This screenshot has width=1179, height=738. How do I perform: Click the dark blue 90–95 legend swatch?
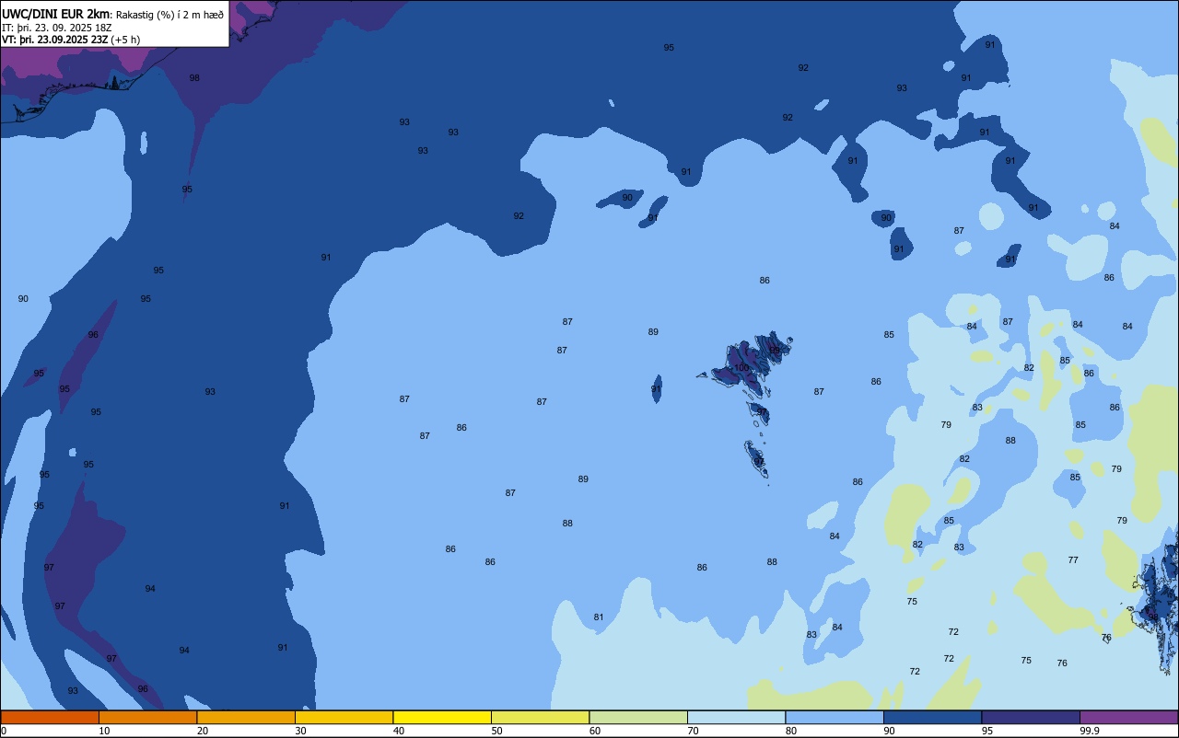932,717
